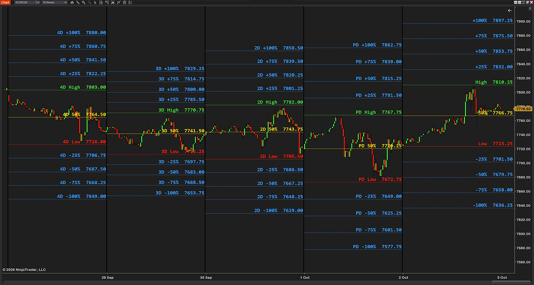The image size is (534, 285).
Task: Click the 5 Oct date on time axis
Action: [x=502, y=277]
